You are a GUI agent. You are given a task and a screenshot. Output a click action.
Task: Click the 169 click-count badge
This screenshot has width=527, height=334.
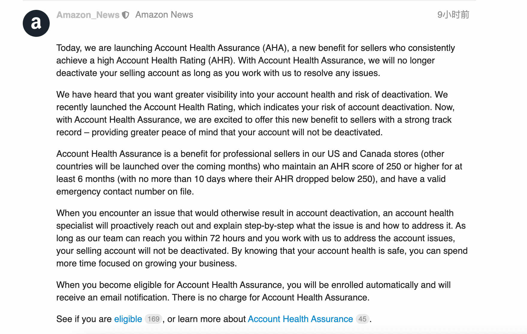tap(154, 319)
